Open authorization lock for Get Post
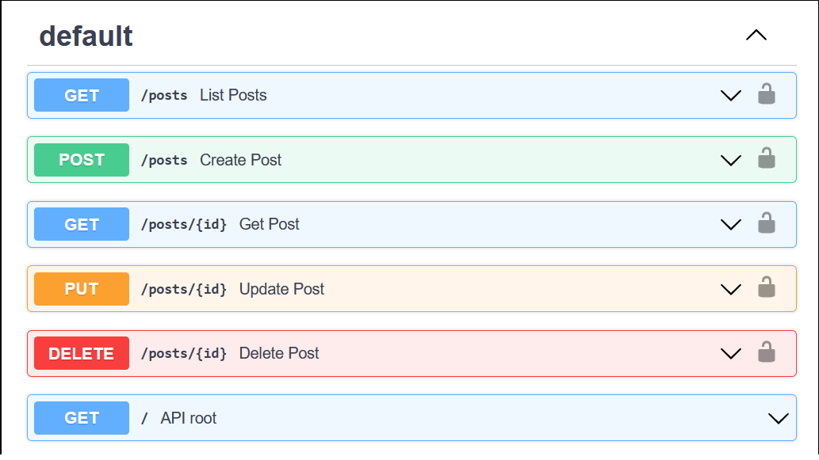819x460 pixels. 766,224
